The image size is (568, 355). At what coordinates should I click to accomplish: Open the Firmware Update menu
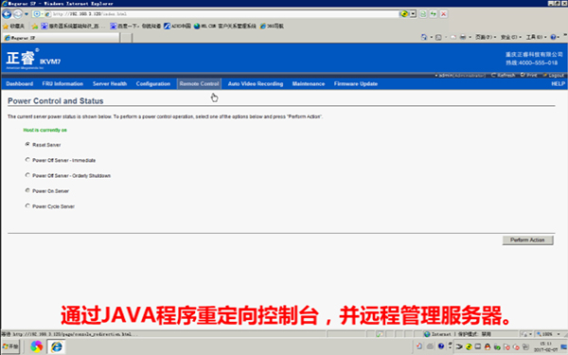pos(356,83)
